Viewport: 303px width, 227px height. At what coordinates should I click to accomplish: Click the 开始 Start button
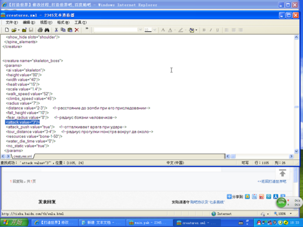tap(14, 222)
